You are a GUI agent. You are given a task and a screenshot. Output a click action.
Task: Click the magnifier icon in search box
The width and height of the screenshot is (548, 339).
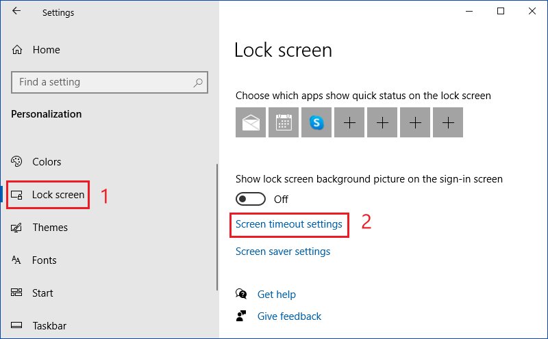198,82
